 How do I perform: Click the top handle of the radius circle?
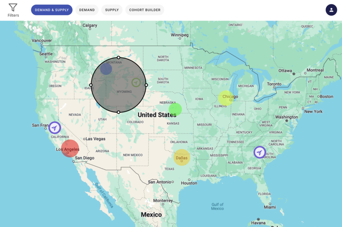click(x=119, y=58)
